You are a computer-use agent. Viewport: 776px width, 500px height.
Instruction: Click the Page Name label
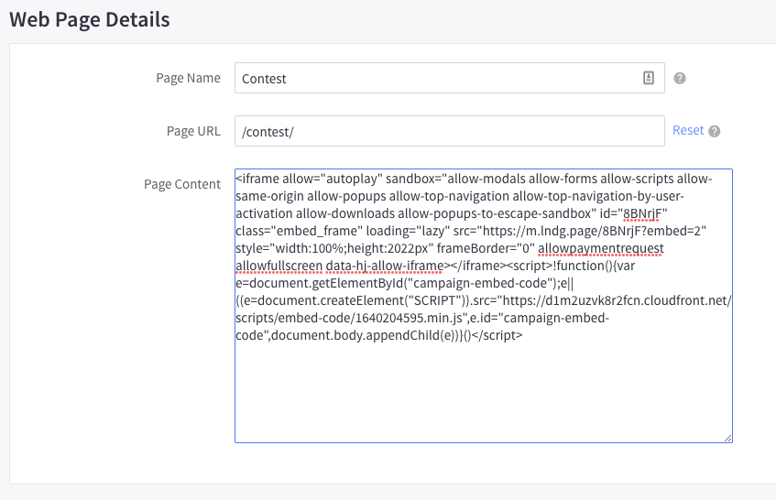(188, 78)
